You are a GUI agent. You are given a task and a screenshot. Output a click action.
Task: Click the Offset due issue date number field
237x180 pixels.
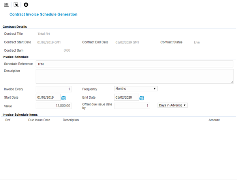132,106
